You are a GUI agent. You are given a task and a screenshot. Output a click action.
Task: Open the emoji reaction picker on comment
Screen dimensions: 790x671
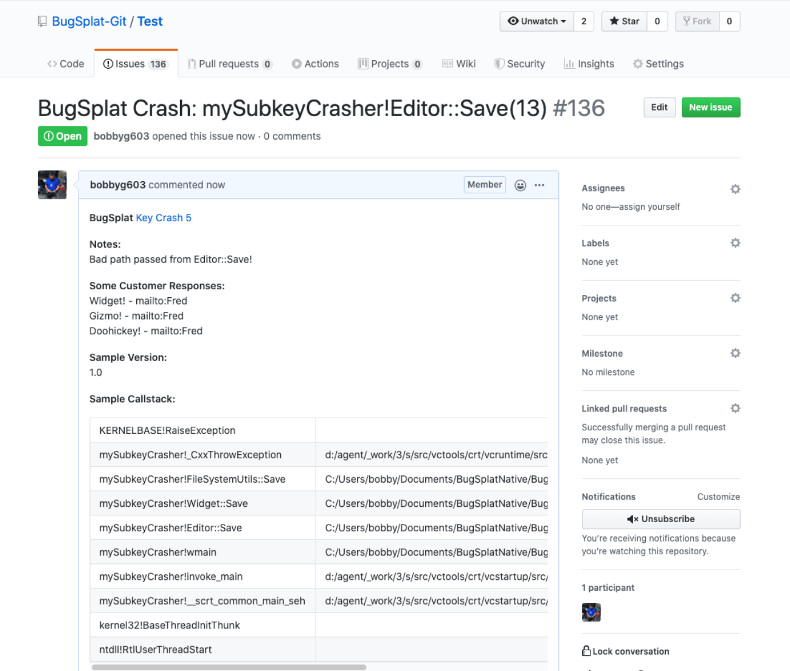pyautogui.click(x=521, y=185)
